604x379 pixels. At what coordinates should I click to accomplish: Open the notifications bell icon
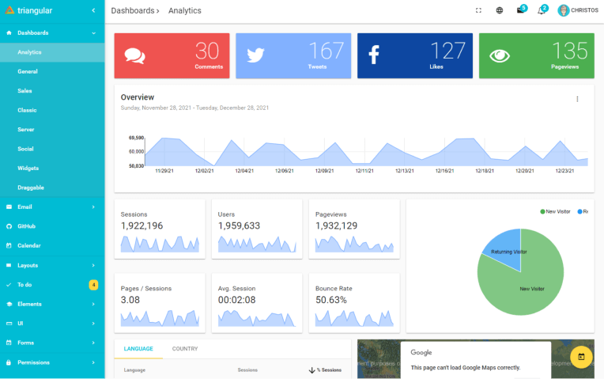(542, 10)
